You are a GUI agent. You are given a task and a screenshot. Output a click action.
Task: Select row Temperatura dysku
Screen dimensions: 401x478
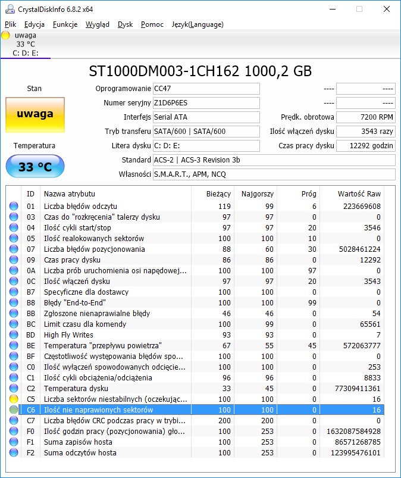(x=195, y=388)
